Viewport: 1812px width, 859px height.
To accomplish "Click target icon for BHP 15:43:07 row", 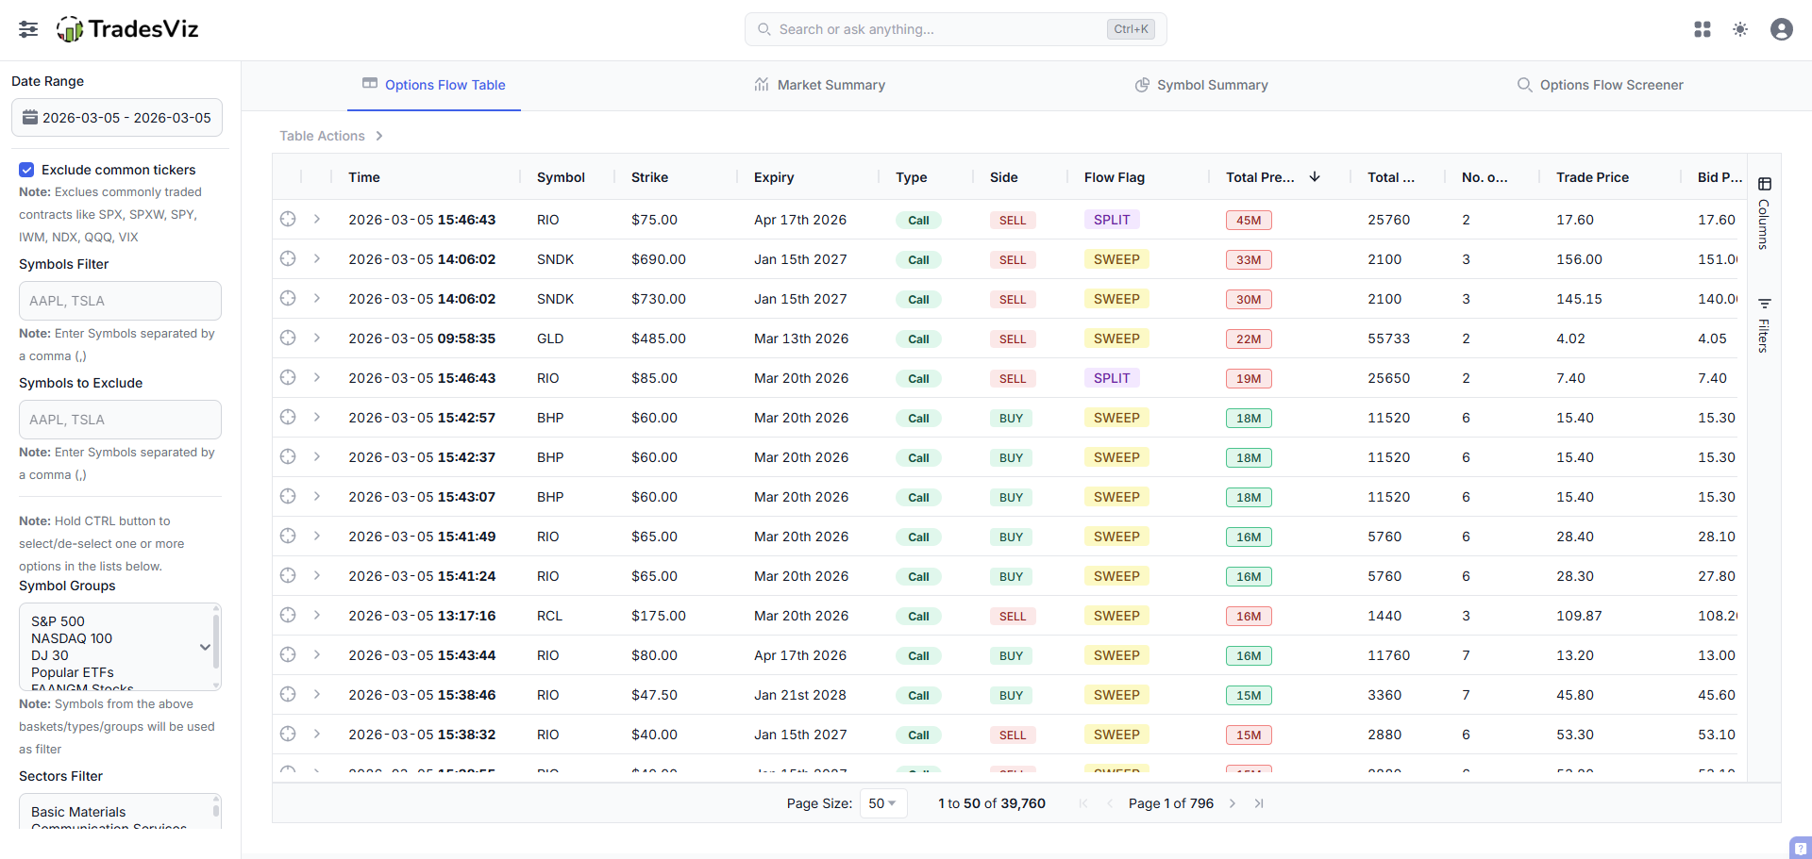I will point(288,497).
